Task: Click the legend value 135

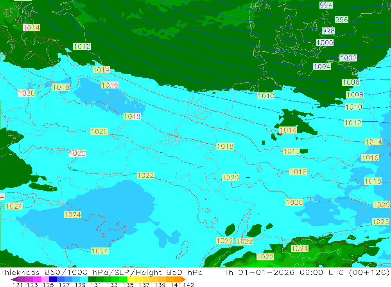Action: (x=128, y=285)
